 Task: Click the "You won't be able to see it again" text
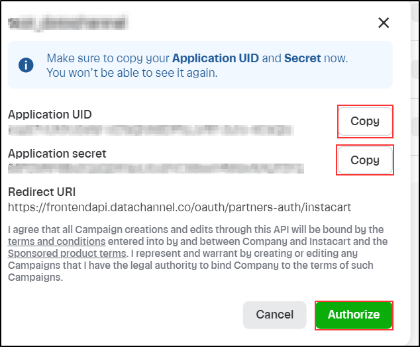[x=132, y=73]
